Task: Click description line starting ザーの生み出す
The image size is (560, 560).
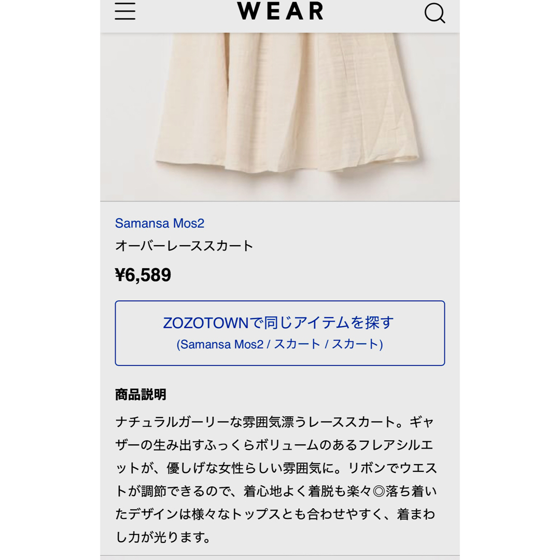Action: click(x=274, y=445)
